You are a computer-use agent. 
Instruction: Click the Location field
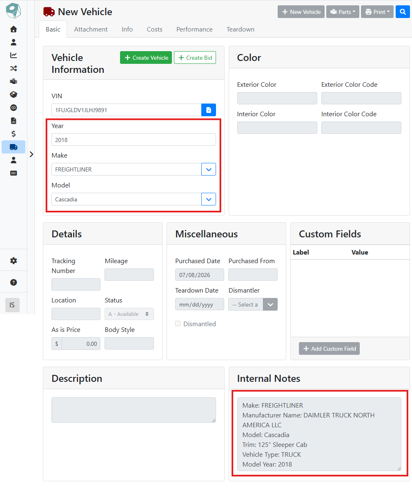(x=76, y=314)
